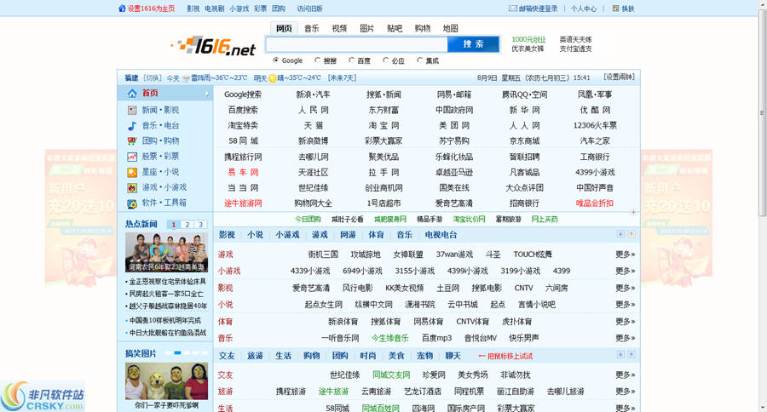The width and height of the screenshot is (767, 412).
Task: Click the 团购·购物 sidebar icon
Action: [x=132, y=141]
